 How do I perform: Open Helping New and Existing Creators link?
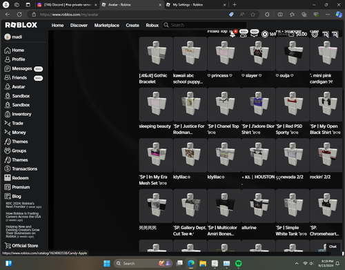[23, 231]
